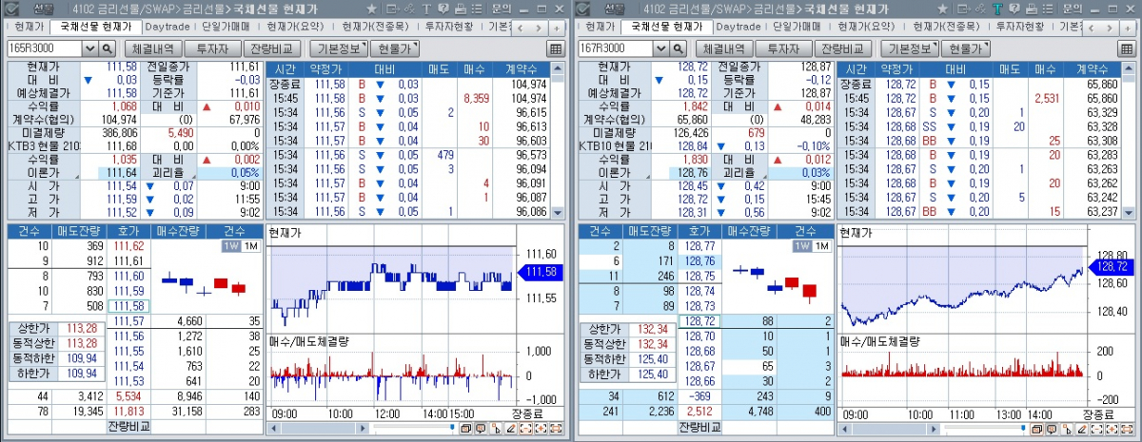Click the right chart horizontal scrollbar left arrow
Viewport: 1142px width, 442px height.
[x=844, y=429]
